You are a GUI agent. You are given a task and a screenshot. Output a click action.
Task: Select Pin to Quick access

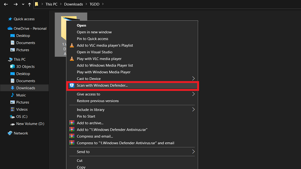93,39
